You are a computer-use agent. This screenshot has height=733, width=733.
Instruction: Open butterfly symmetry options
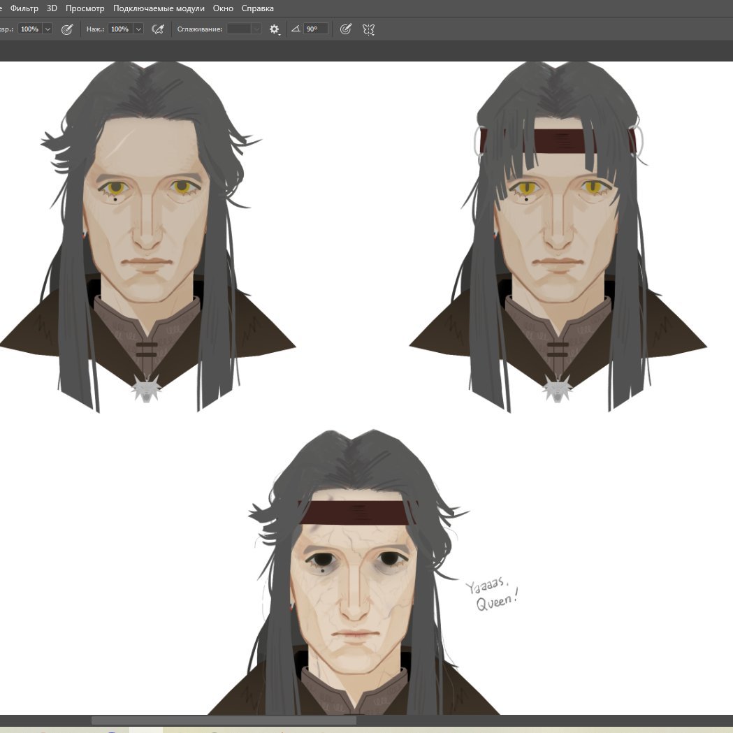[x=368, y=29]
